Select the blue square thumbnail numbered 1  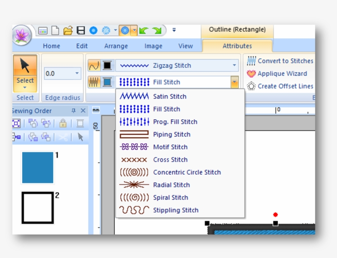click(x=37, y=167)
